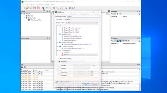
Task: Click the Configuration Name text field
Action: [x=83, y=16]
